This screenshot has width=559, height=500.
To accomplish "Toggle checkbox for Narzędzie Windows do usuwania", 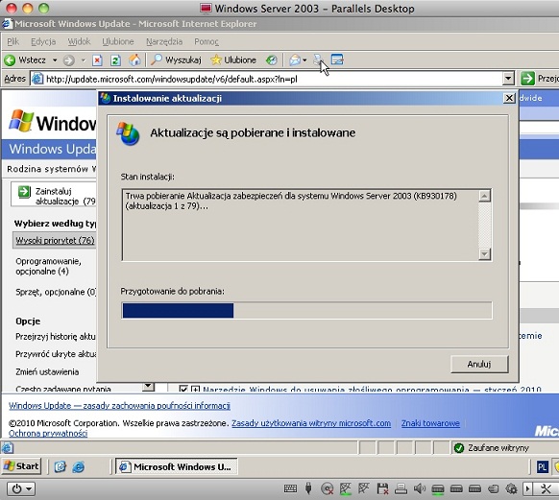I will tap(183, 389).
